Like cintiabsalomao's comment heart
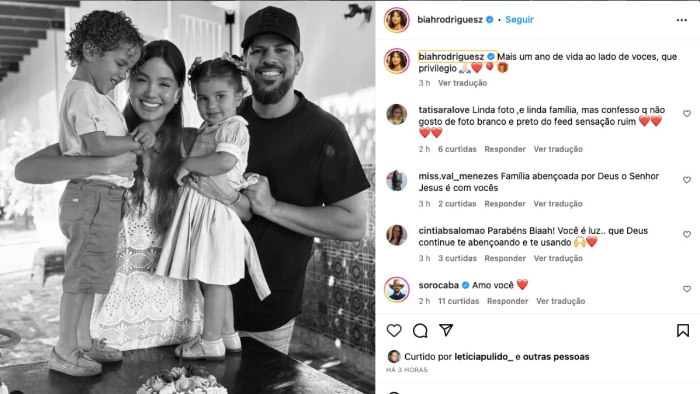700x394 pixels. (687, 234)
